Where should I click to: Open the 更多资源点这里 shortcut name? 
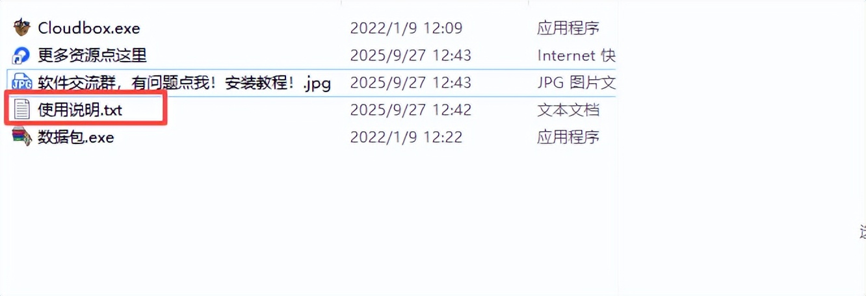click(92, 56)
